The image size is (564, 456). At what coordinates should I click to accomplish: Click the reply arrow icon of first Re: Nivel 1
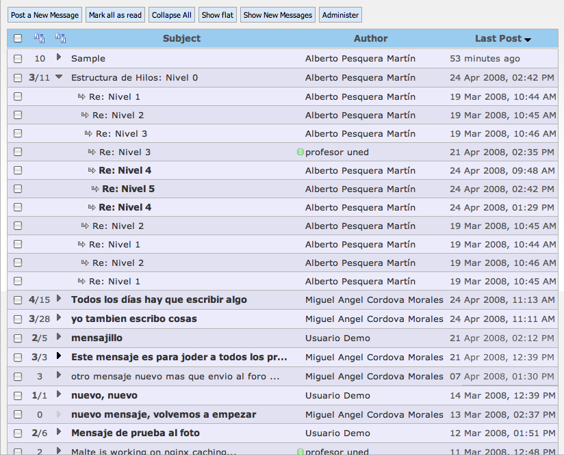click(x=81, y=97)
